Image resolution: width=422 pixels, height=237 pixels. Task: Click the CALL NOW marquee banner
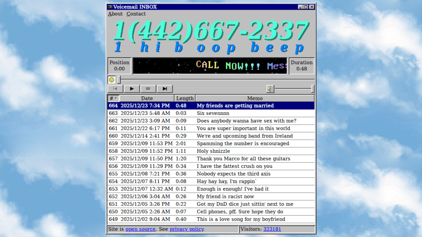[x=210, y=66]
